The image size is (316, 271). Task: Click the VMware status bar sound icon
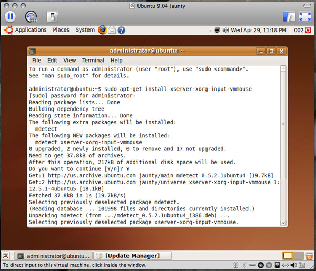click(x=293, y=265)
